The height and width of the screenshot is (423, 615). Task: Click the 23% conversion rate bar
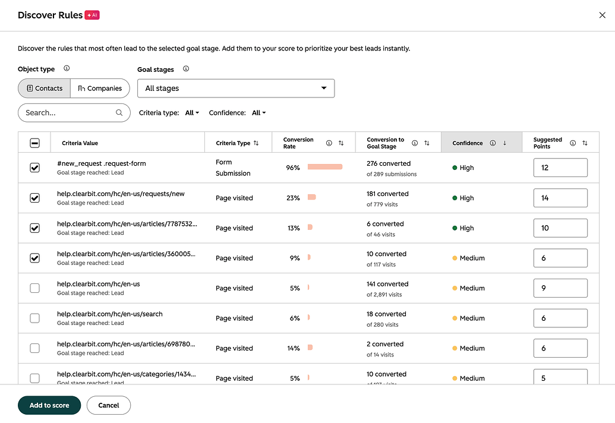pos(311,197)
